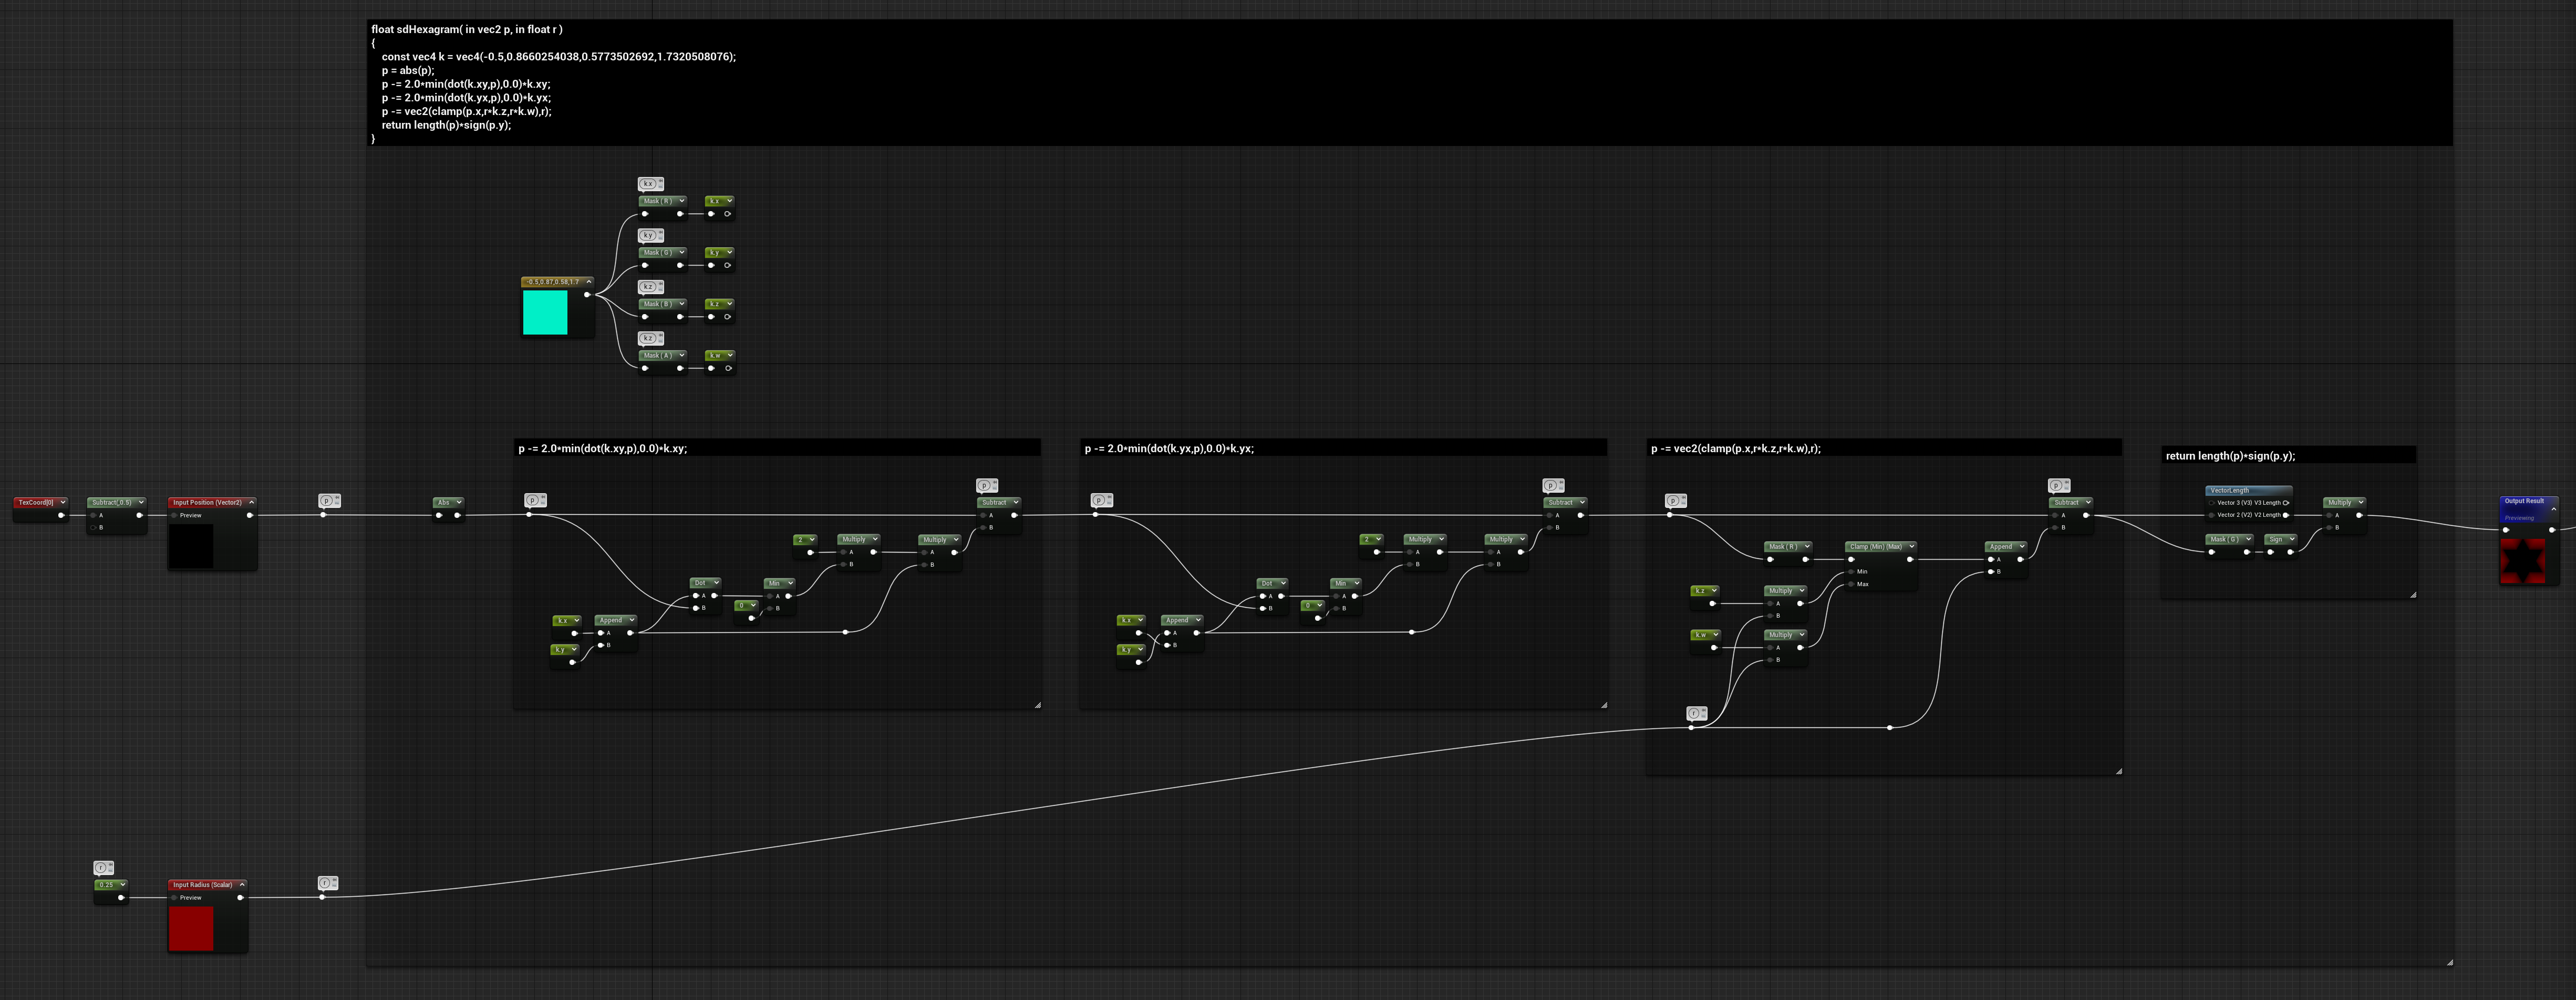Click the resize handle of the return length comment box
The image size is (2576, 1000).
(x=2412, y=595)
